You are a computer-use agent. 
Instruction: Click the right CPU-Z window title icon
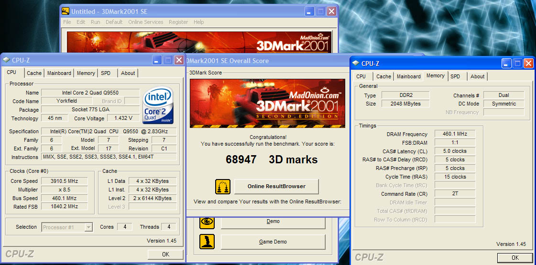[x=356, y=63]
